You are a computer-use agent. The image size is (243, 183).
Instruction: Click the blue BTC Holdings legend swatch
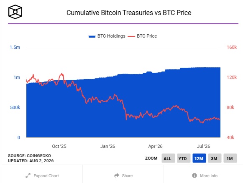[92, 36]
